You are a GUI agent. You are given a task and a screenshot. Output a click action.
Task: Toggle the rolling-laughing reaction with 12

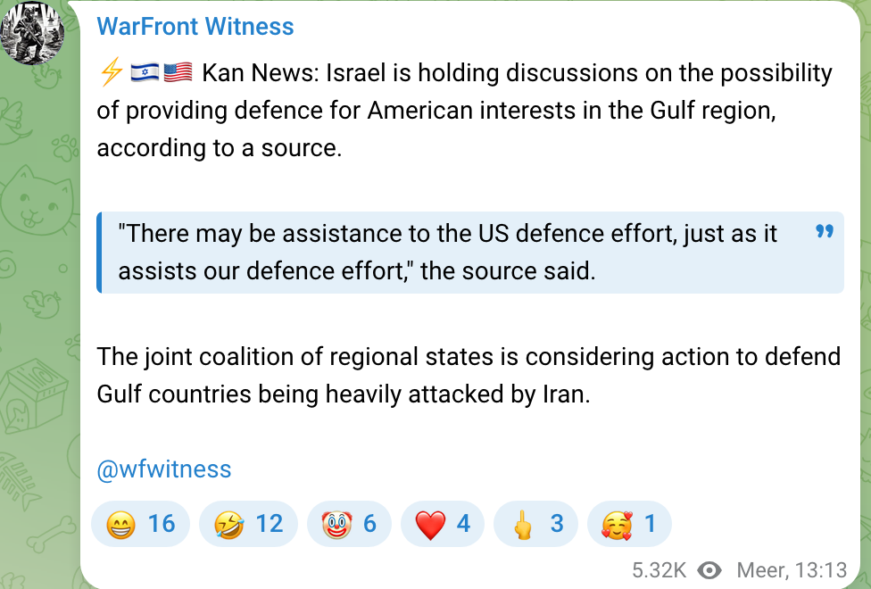tap(248, 524)
